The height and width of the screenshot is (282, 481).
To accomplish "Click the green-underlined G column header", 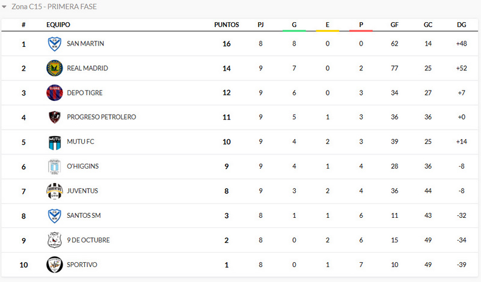I will 294,25.
